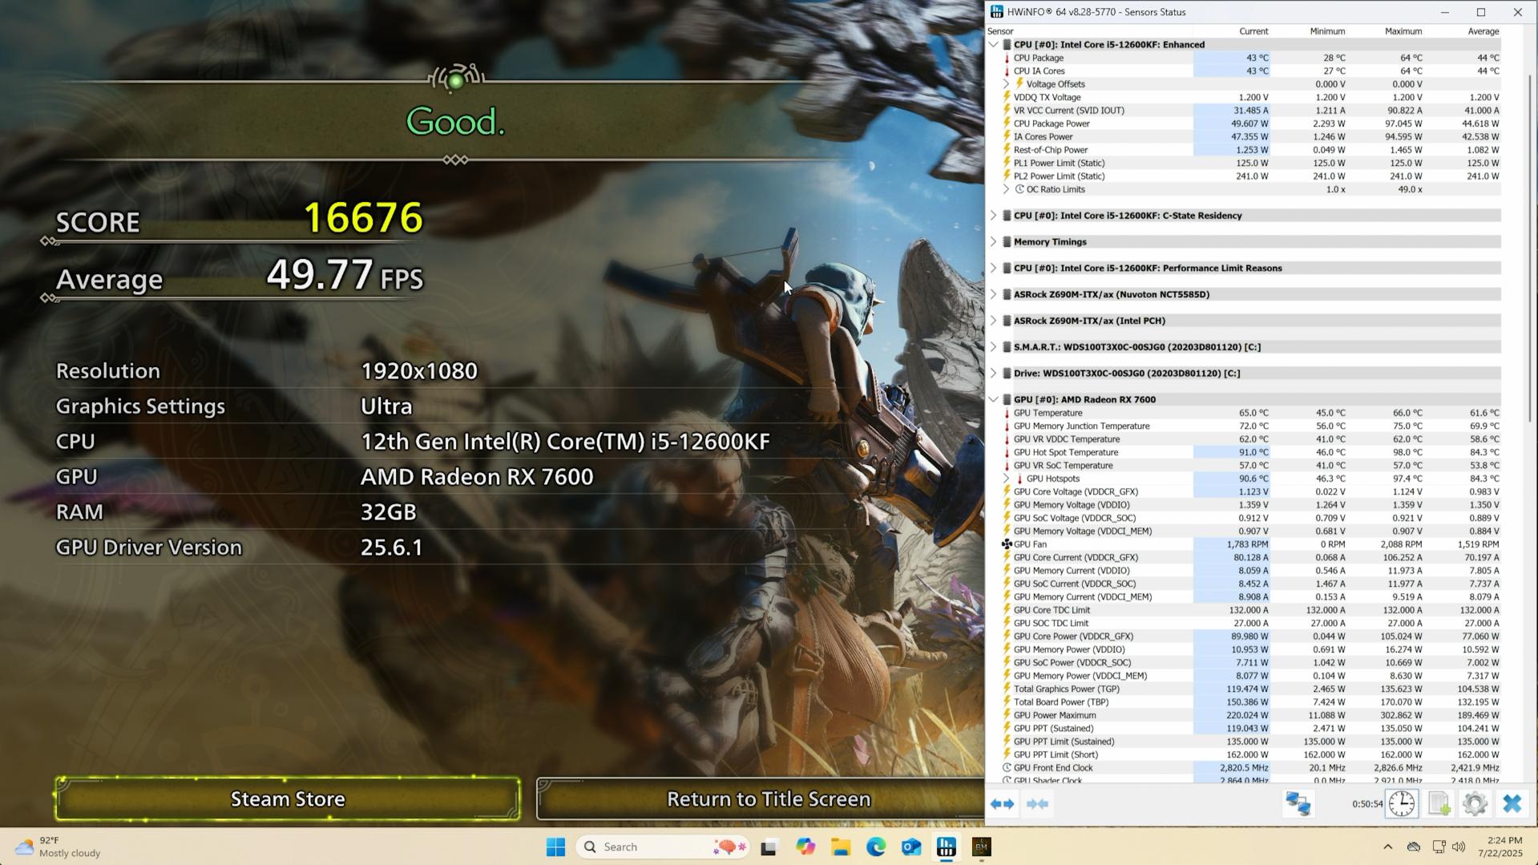Switch to the benchmark app taskbar icon

tap(982, 847)
